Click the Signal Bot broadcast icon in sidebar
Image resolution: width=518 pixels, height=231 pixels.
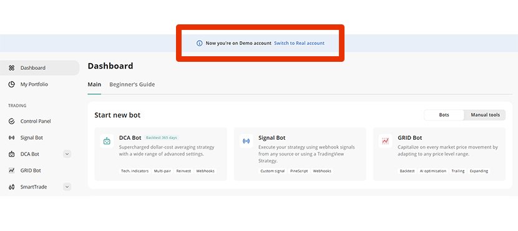coord(12,137)
